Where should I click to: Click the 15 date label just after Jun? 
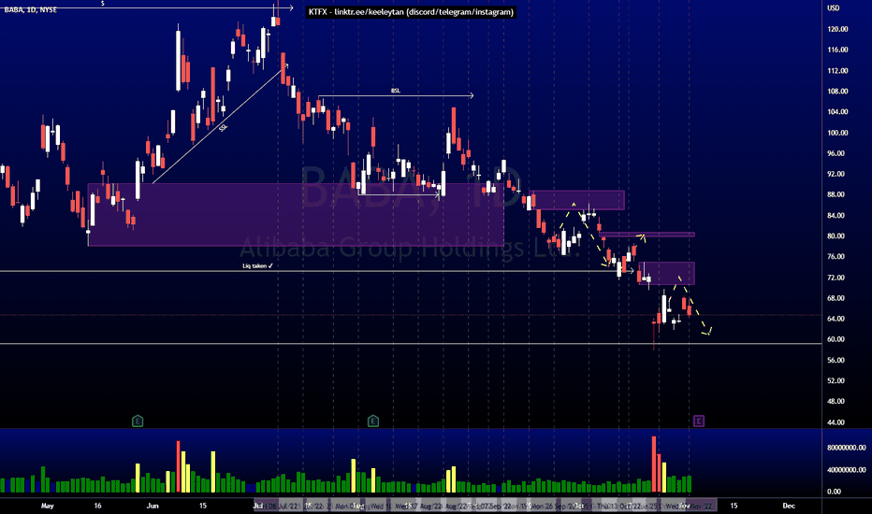[x=203, y=506]
